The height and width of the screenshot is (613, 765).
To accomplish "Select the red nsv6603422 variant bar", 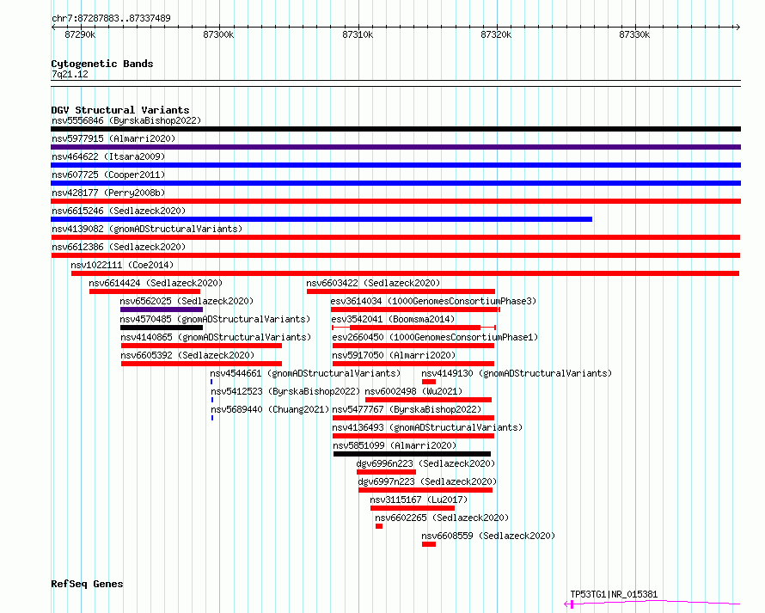I will click(401, 291).
